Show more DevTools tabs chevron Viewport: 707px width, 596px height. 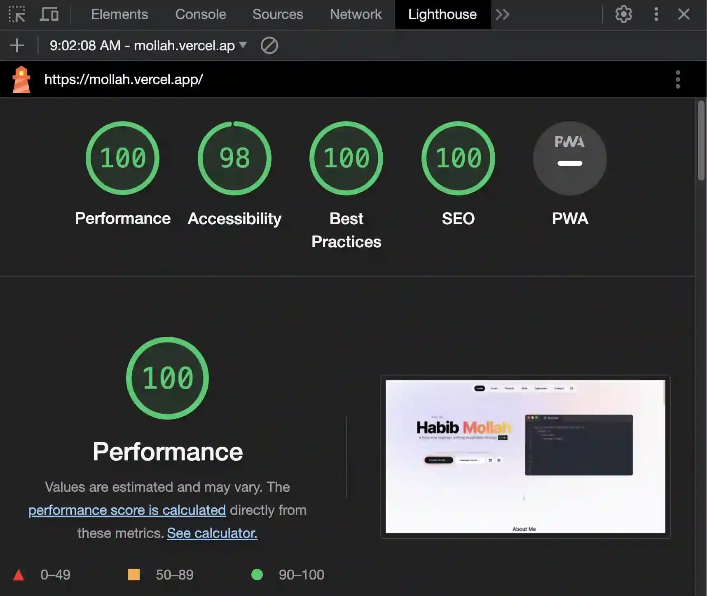503,14
